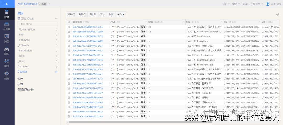Image resolution: width=283 pixels, height=125 pixels.
Task: Click objectId 5d63930212215f0073d01c29
Action: 88,65
